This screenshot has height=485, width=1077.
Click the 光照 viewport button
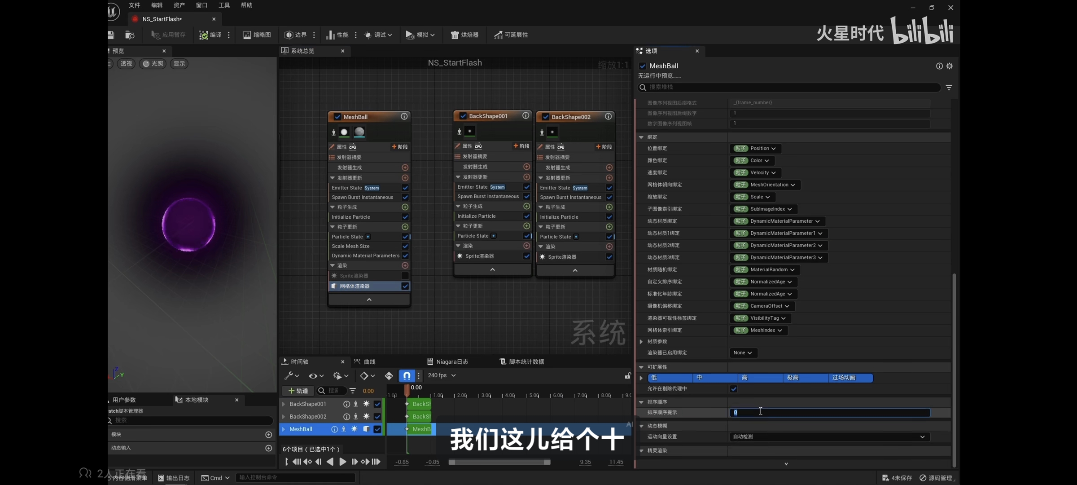tap(153, 64)
